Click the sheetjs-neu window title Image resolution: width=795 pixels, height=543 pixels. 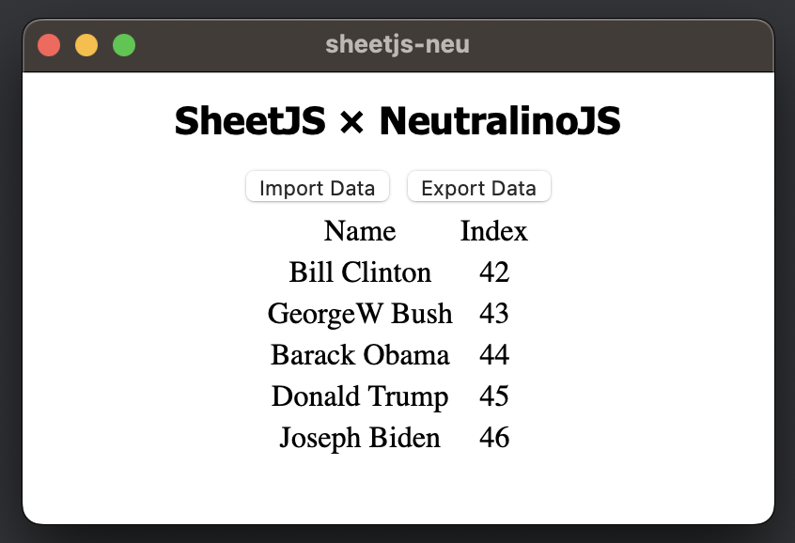pyautogui.click(x=397, y=44)
